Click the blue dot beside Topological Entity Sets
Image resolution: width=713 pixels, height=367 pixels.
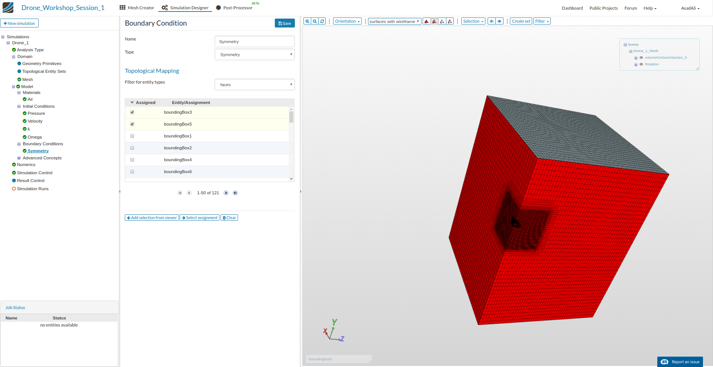(x=19, y=71)
